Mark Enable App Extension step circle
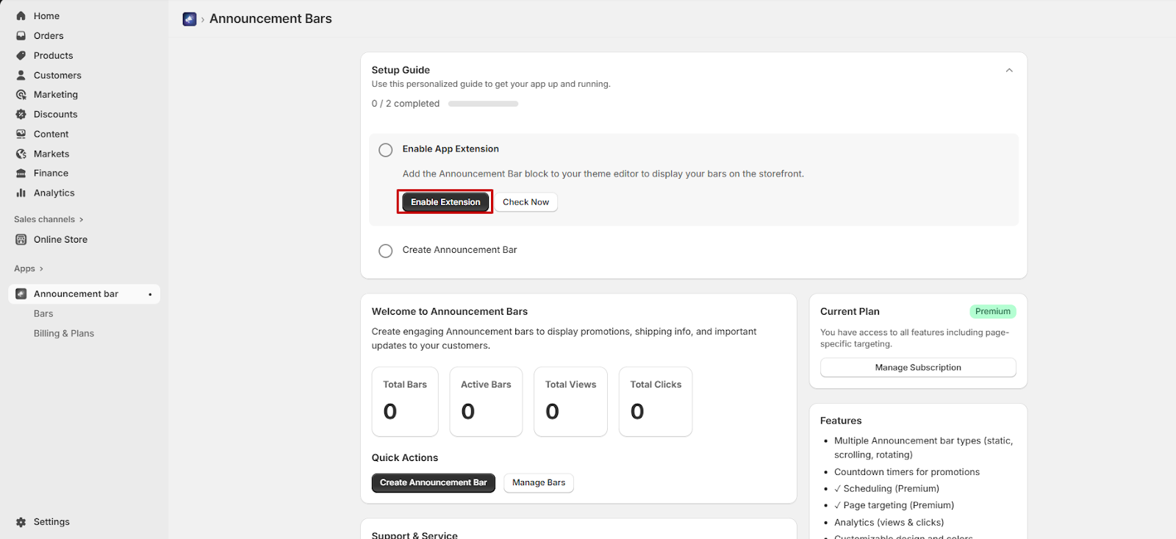The height and width of the screenshot is (539, 1176). 385,150
